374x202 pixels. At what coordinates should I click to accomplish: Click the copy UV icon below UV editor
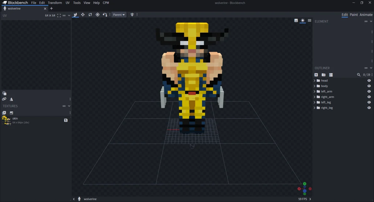coord(4,93)
